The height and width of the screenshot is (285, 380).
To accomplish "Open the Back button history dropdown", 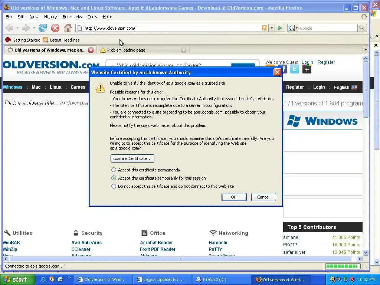I will point(17,28).
